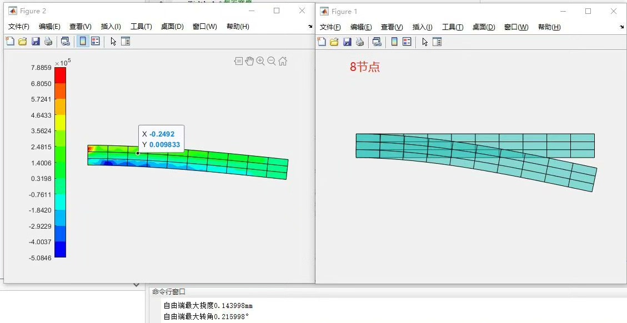Select Edit Plot arrow in Figure 1 toolbar
627x323 pixels.
[425, 42]
